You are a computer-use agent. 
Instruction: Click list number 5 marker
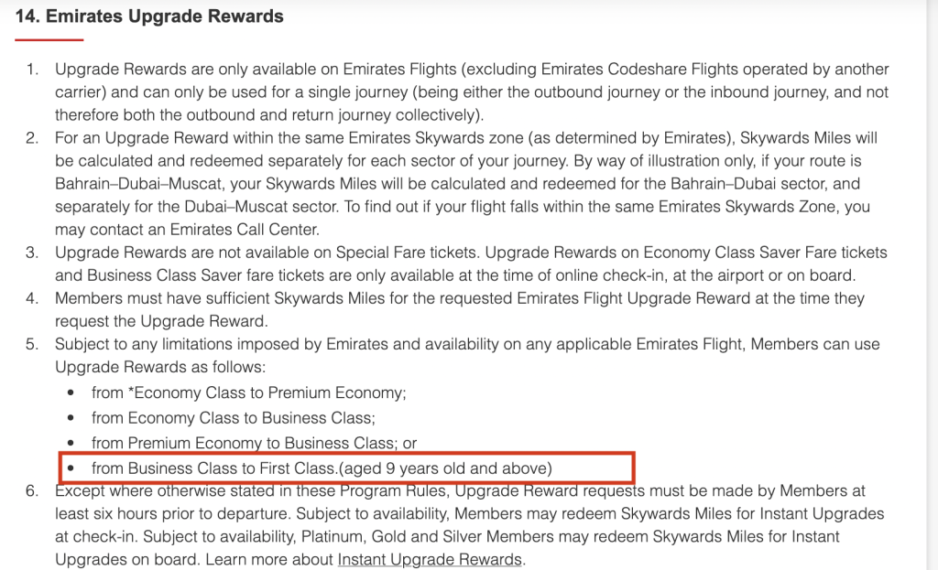pos(32,344)
